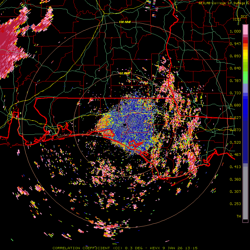The image size is (250, 250).
Task: Click the black radar site dot at the center
Action: point(125,125)
